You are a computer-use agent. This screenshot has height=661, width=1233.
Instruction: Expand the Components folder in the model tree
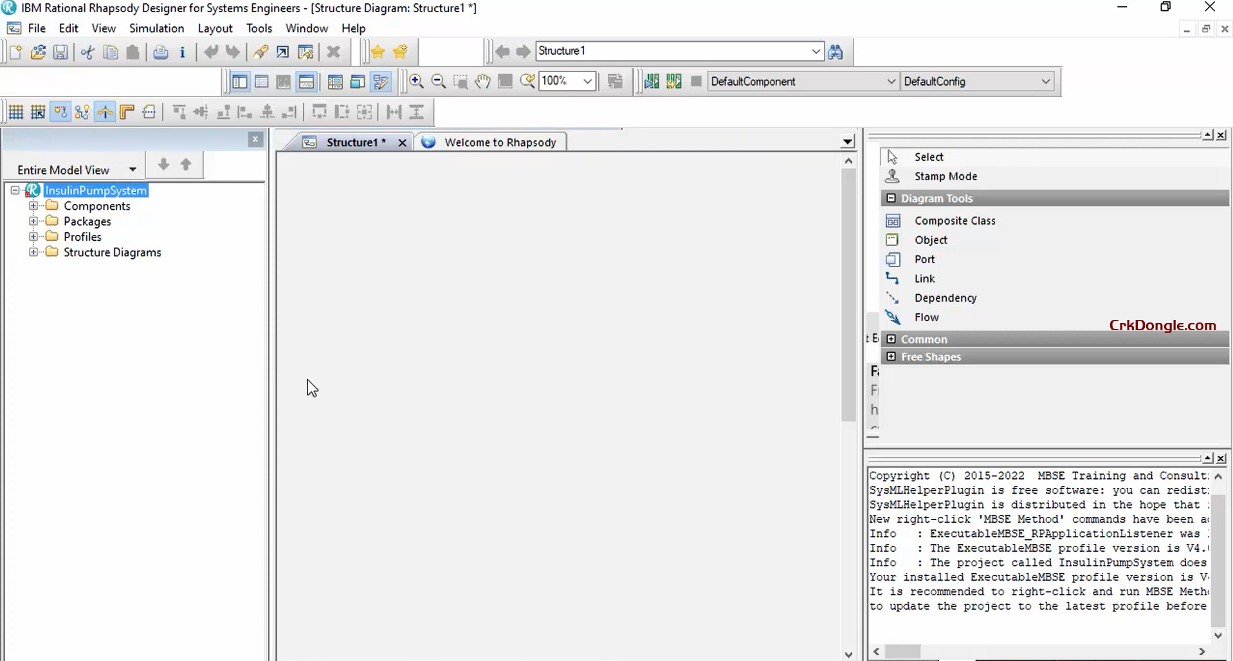tap(33, 205)
